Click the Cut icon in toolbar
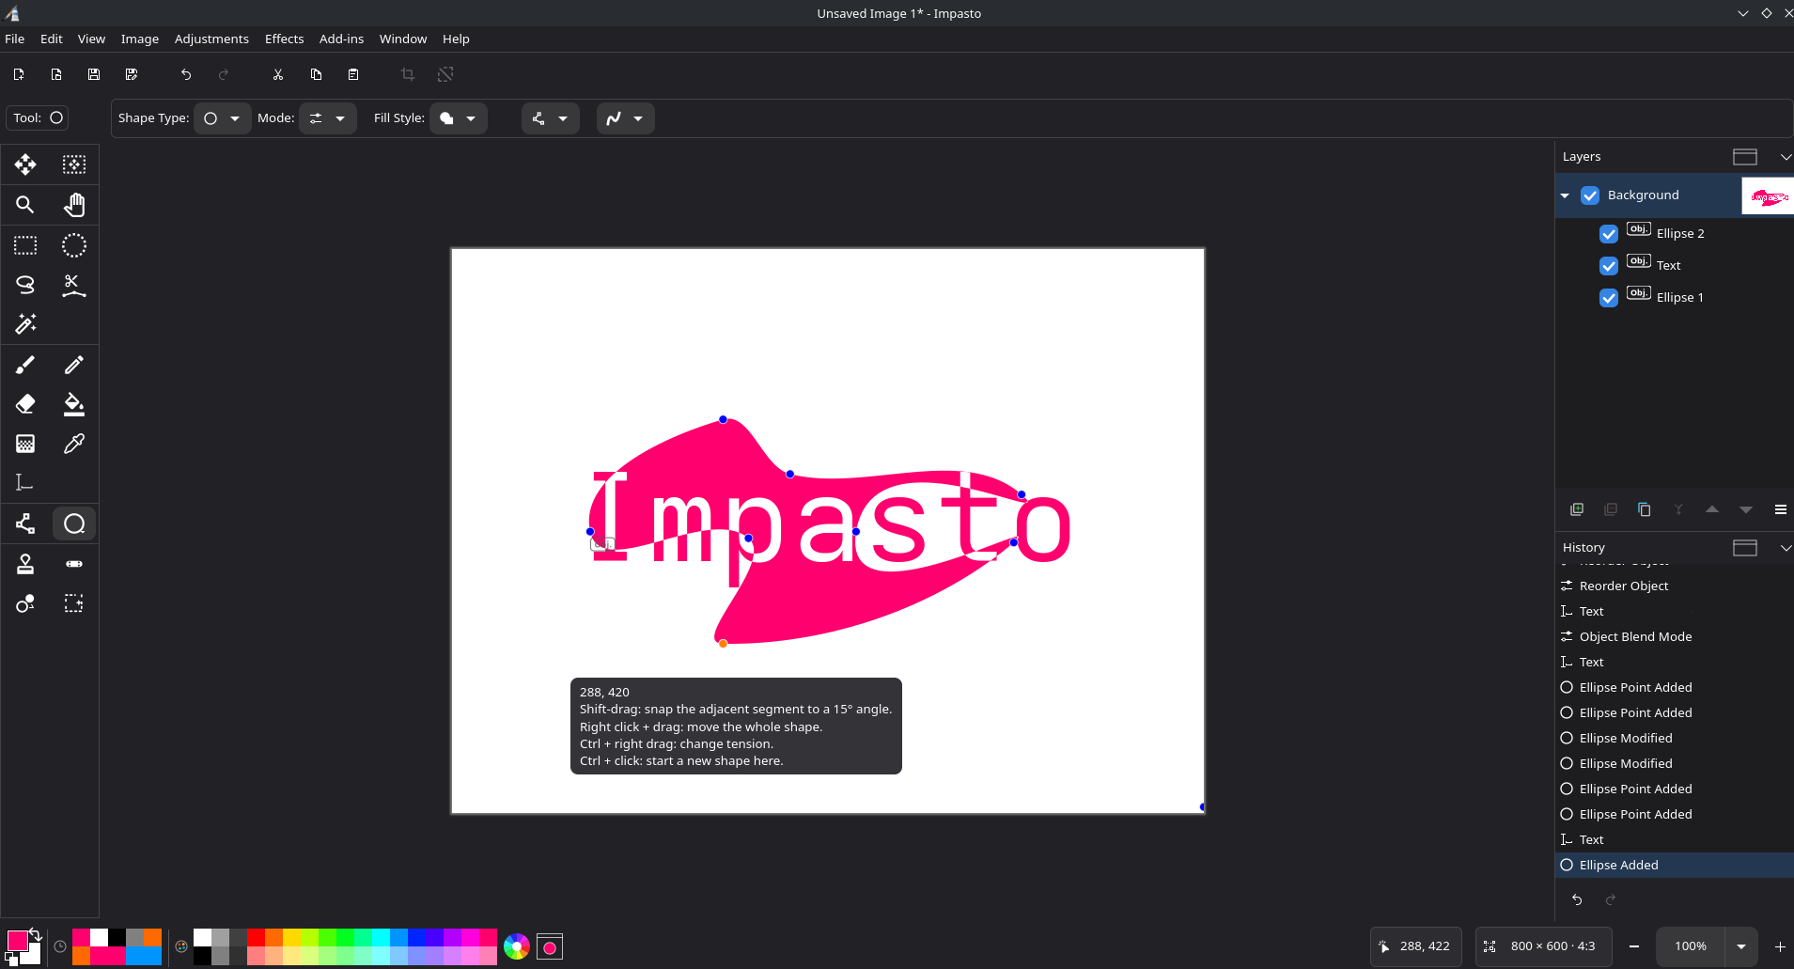 coord(278,74)
